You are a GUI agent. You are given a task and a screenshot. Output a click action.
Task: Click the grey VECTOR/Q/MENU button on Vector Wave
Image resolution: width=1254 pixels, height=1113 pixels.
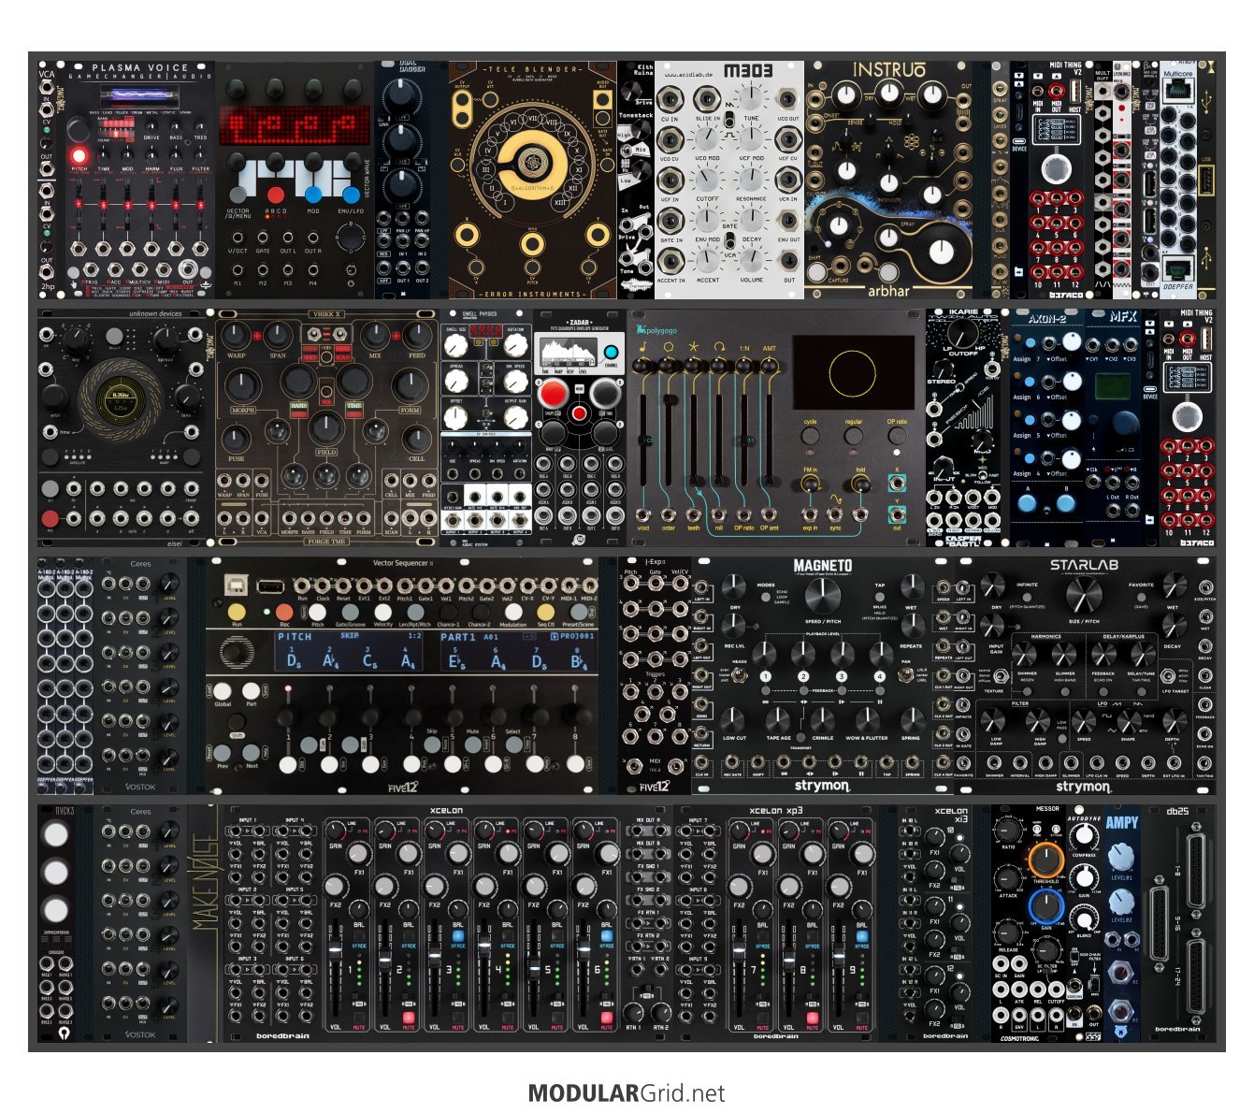point(238,195)
